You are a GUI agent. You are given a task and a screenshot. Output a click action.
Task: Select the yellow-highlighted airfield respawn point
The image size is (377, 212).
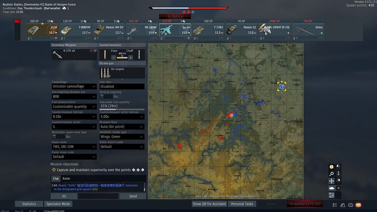click(x=282, y=86)
